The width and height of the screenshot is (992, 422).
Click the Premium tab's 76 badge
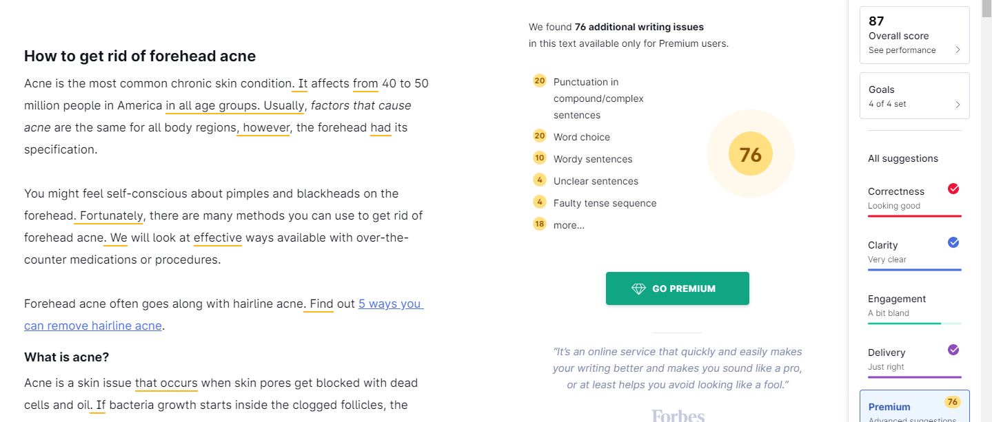pos(953,401)
